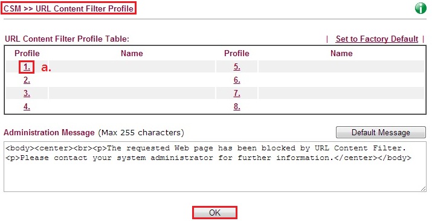Click Set to Factory Default link

click(x=377, y=39)
